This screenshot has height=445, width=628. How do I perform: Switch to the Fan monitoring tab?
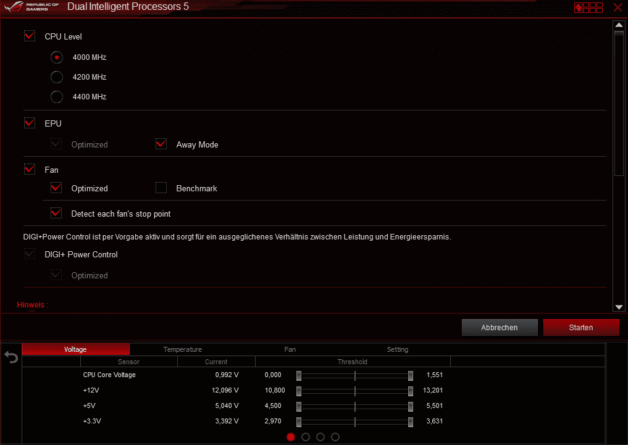point(290,349)
